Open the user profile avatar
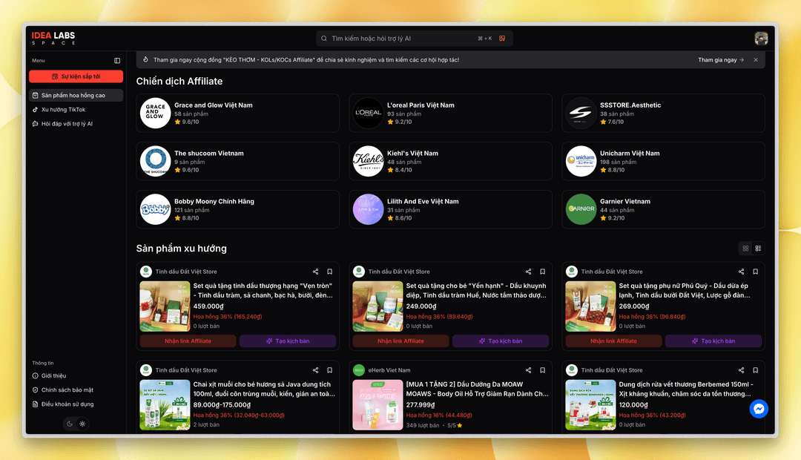 (x=761, y=39)
